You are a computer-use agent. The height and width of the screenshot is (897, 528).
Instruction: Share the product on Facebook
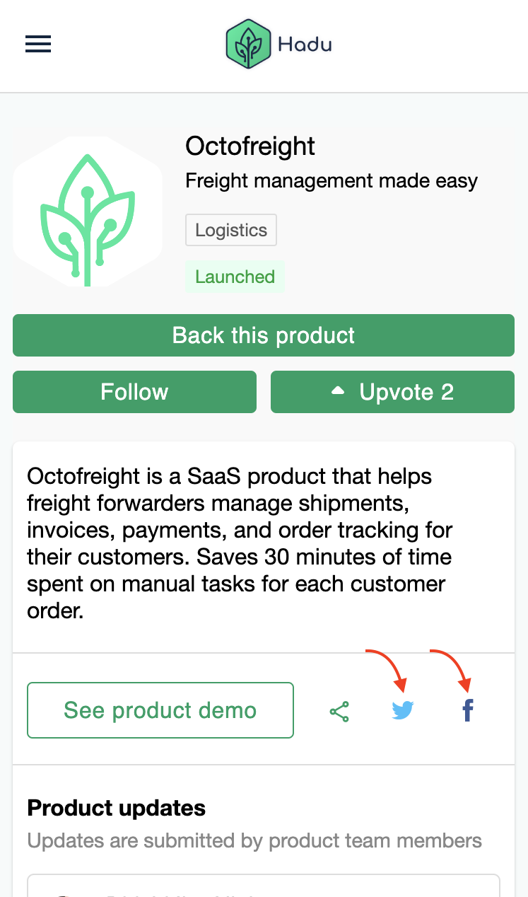click(467, 710)
